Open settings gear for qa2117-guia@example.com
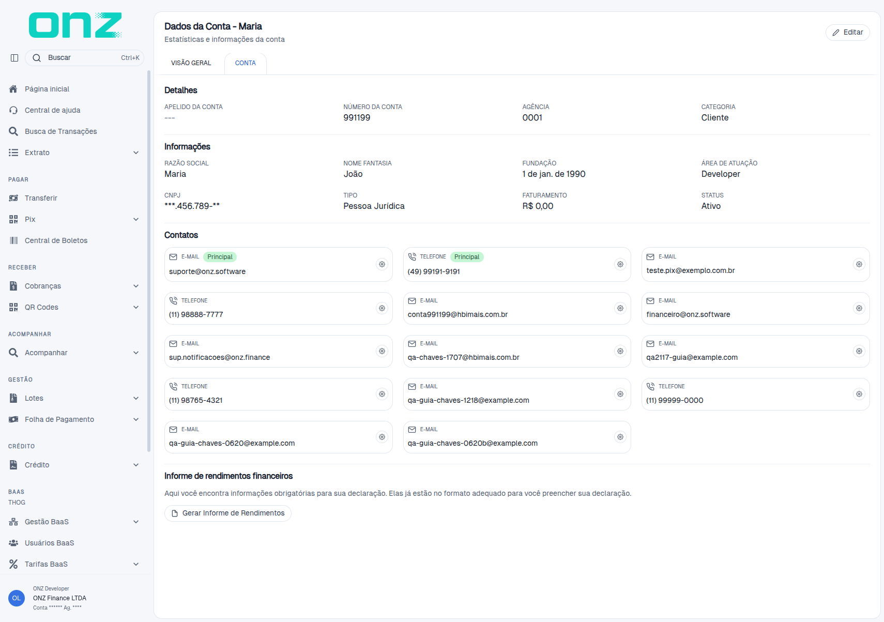The width and height of the screenshot is (884, 622). tap(859, 351)
